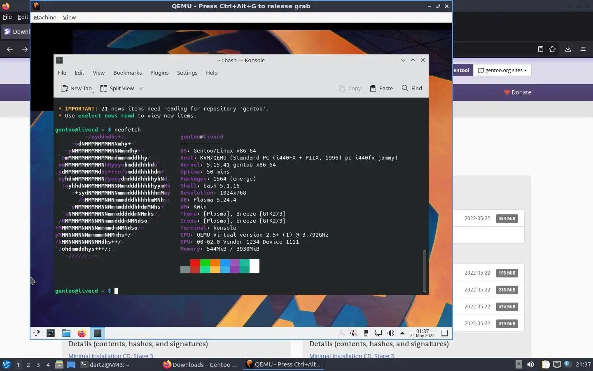Open Firefox downloads arrow icon

568,49
